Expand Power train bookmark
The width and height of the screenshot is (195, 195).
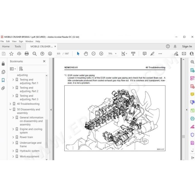(x=13, y=137)
